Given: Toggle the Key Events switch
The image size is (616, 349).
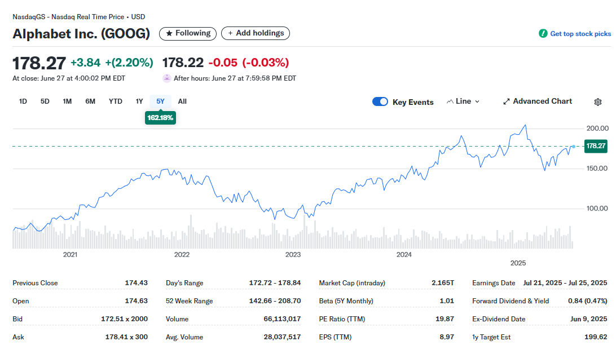Looking at the screenshot, I should (380, 101).
